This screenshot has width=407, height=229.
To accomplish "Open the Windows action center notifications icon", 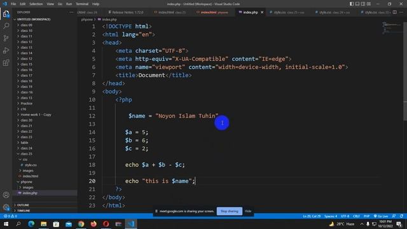I will pyautogui.click(x=399, y=224).
